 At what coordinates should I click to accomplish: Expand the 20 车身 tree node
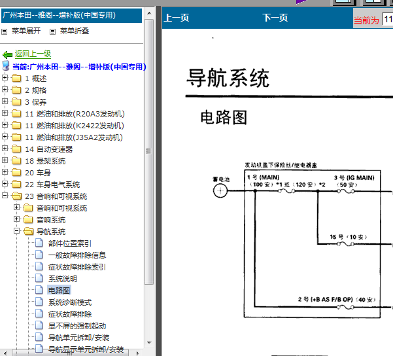(x=5, y=172)
